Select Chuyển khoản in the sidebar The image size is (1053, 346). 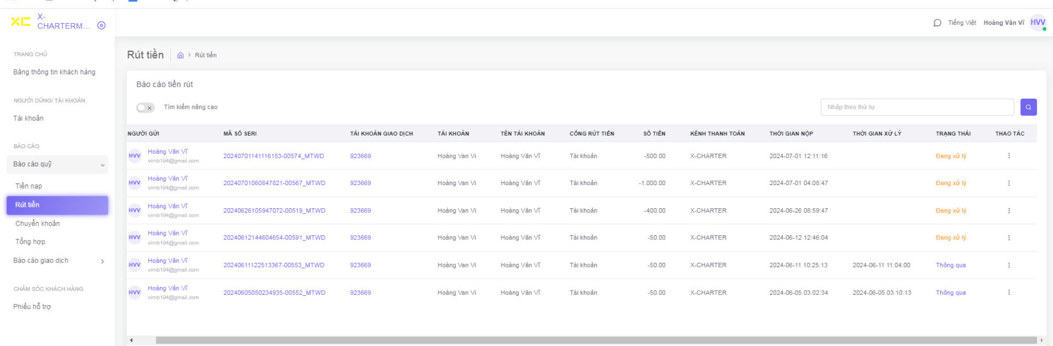[x=38, y=223]
